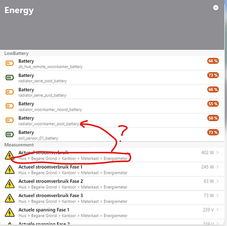This screenshot has width=227, height=226.
Task: Click green battery icon for soil_sensor_01_battery
Action: click(x=10, y=134)
